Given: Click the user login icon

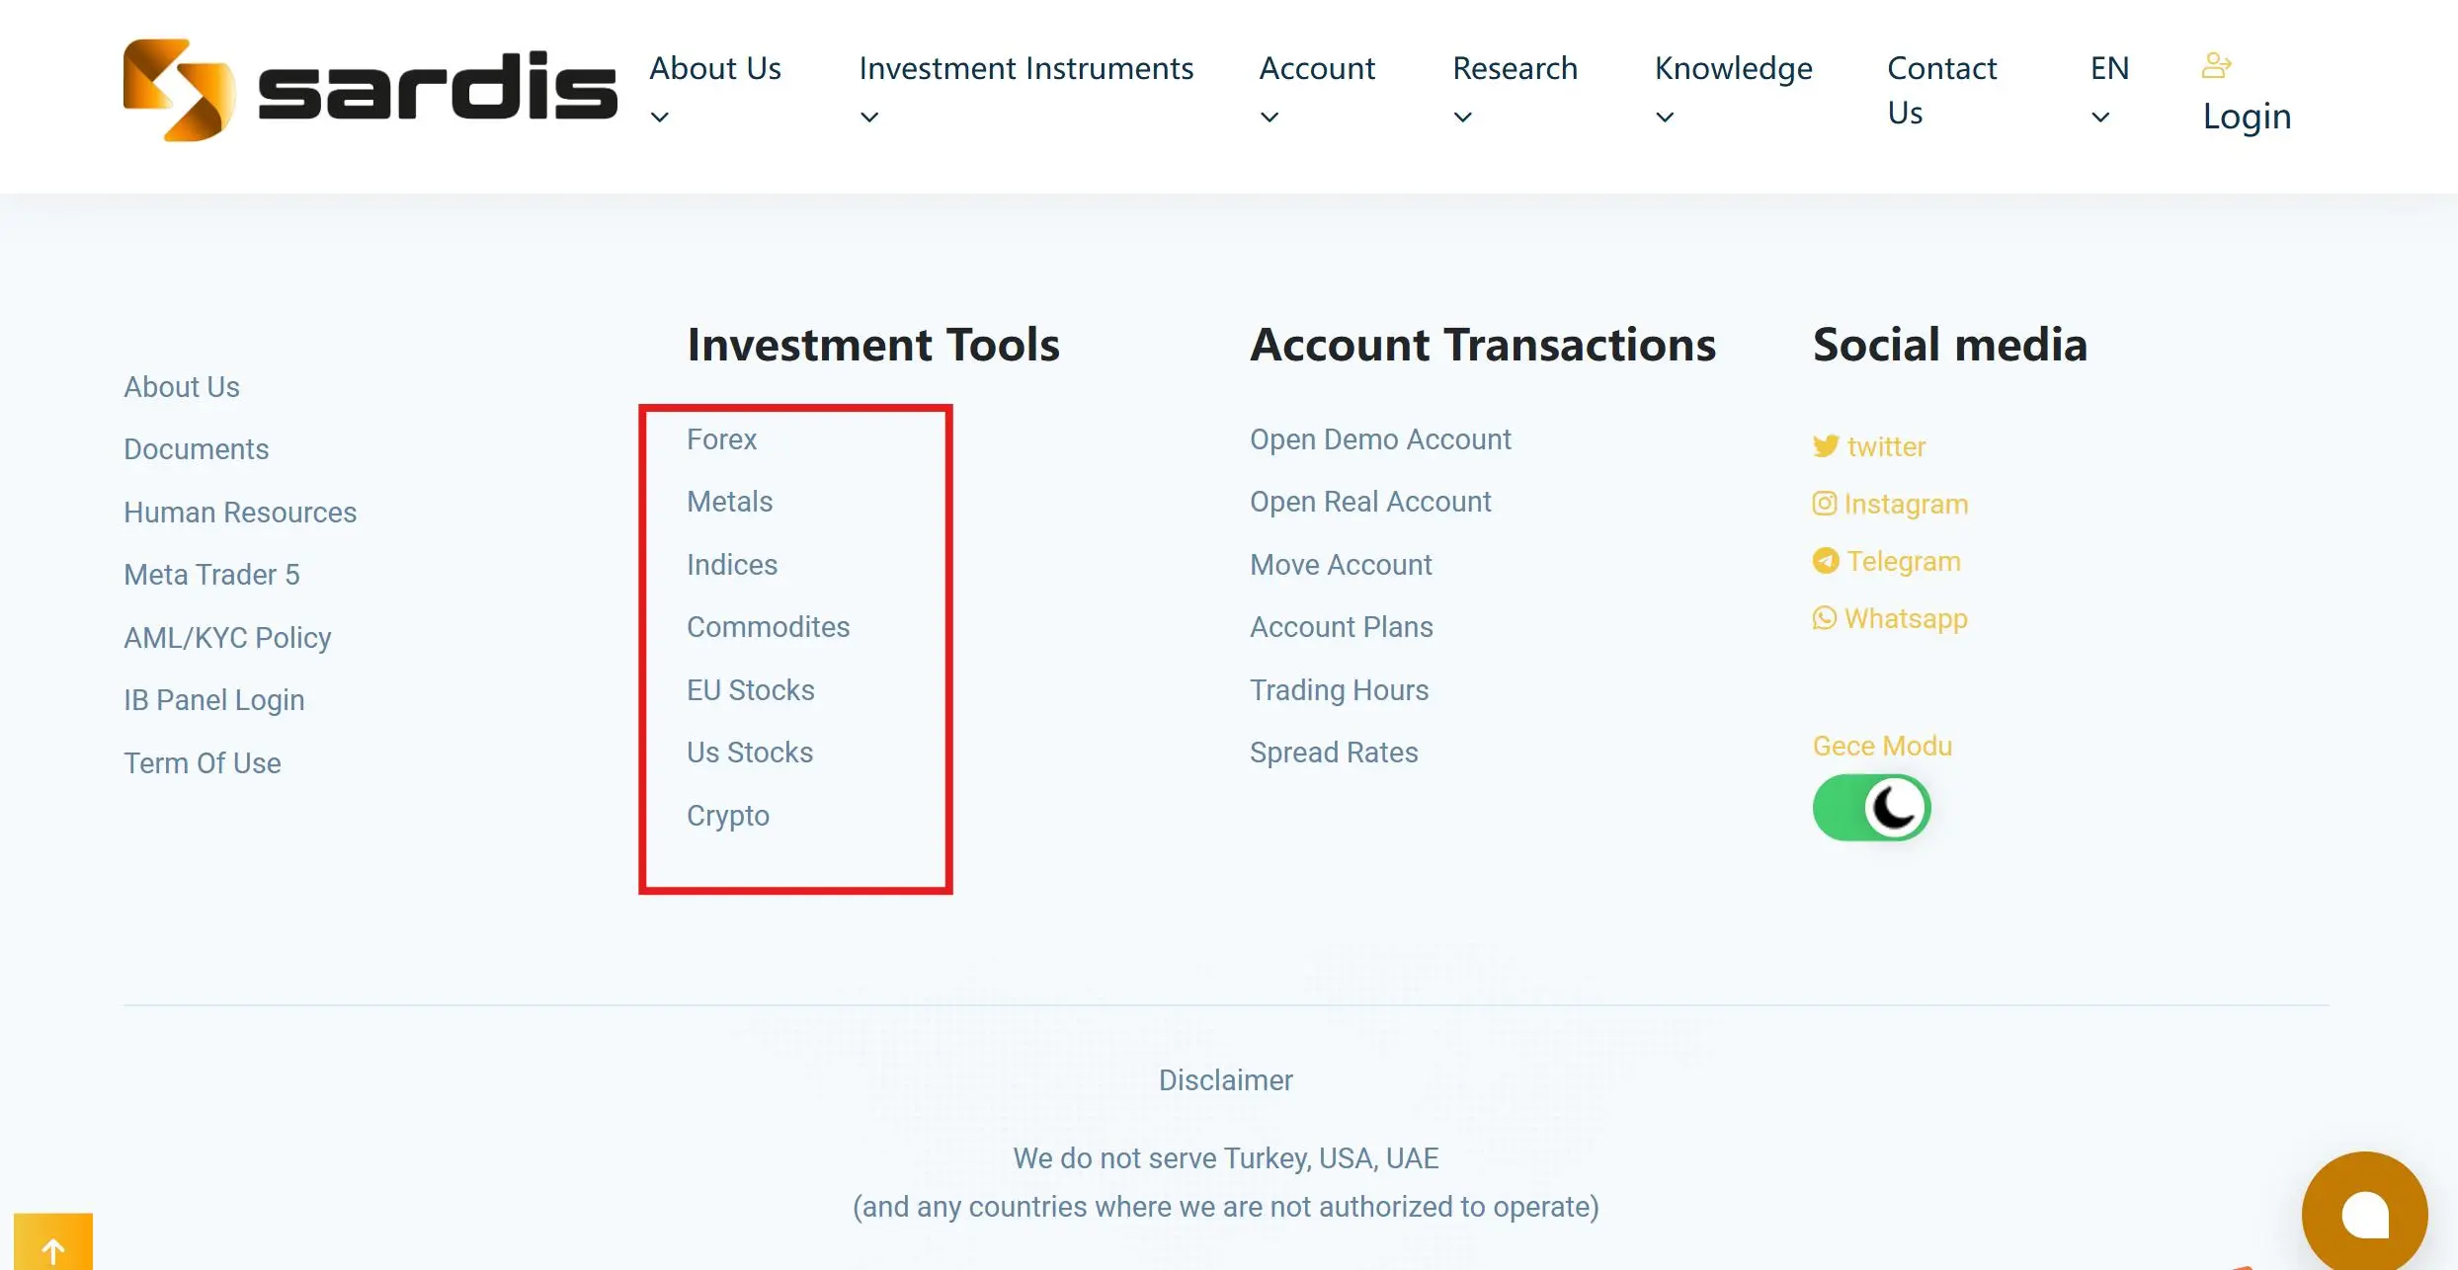Looking at the screenshot, I should [2216, 65].
